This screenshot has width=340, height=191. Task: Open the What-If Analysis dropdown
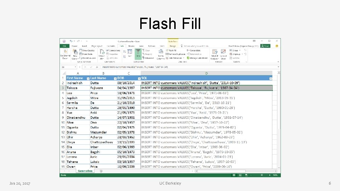tap(215, 54)
